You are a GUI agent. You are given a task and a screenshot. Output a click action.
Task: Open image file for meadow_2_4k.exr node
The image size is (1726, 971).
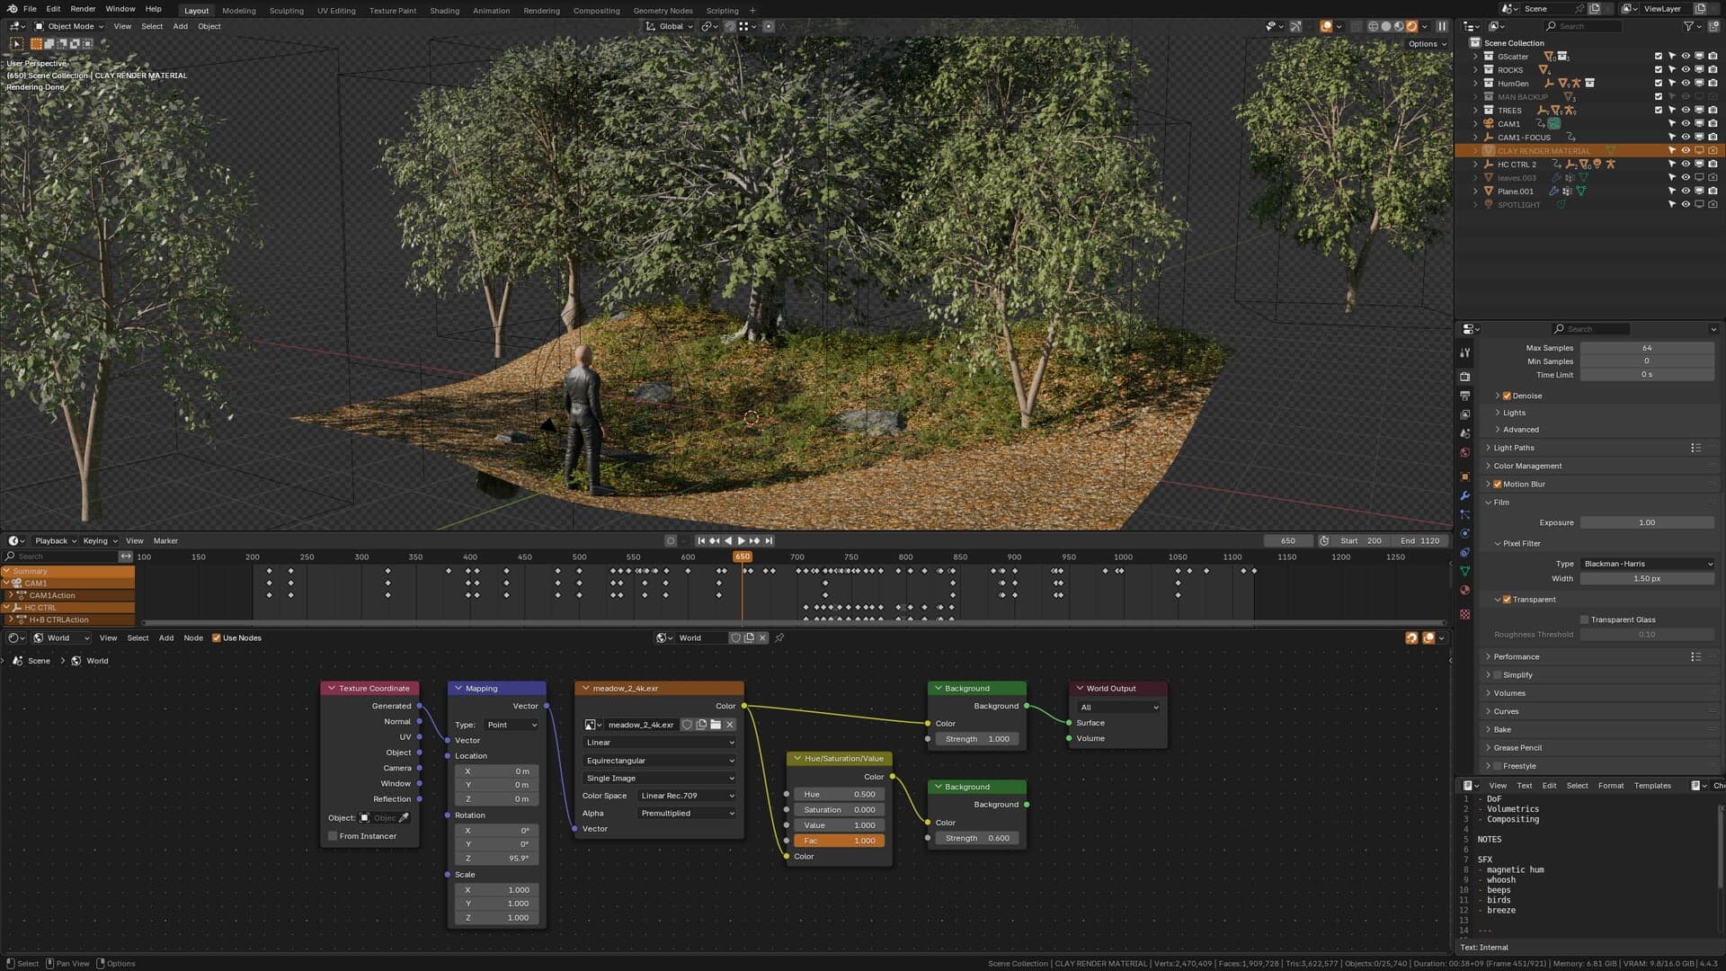coord(716,725)
